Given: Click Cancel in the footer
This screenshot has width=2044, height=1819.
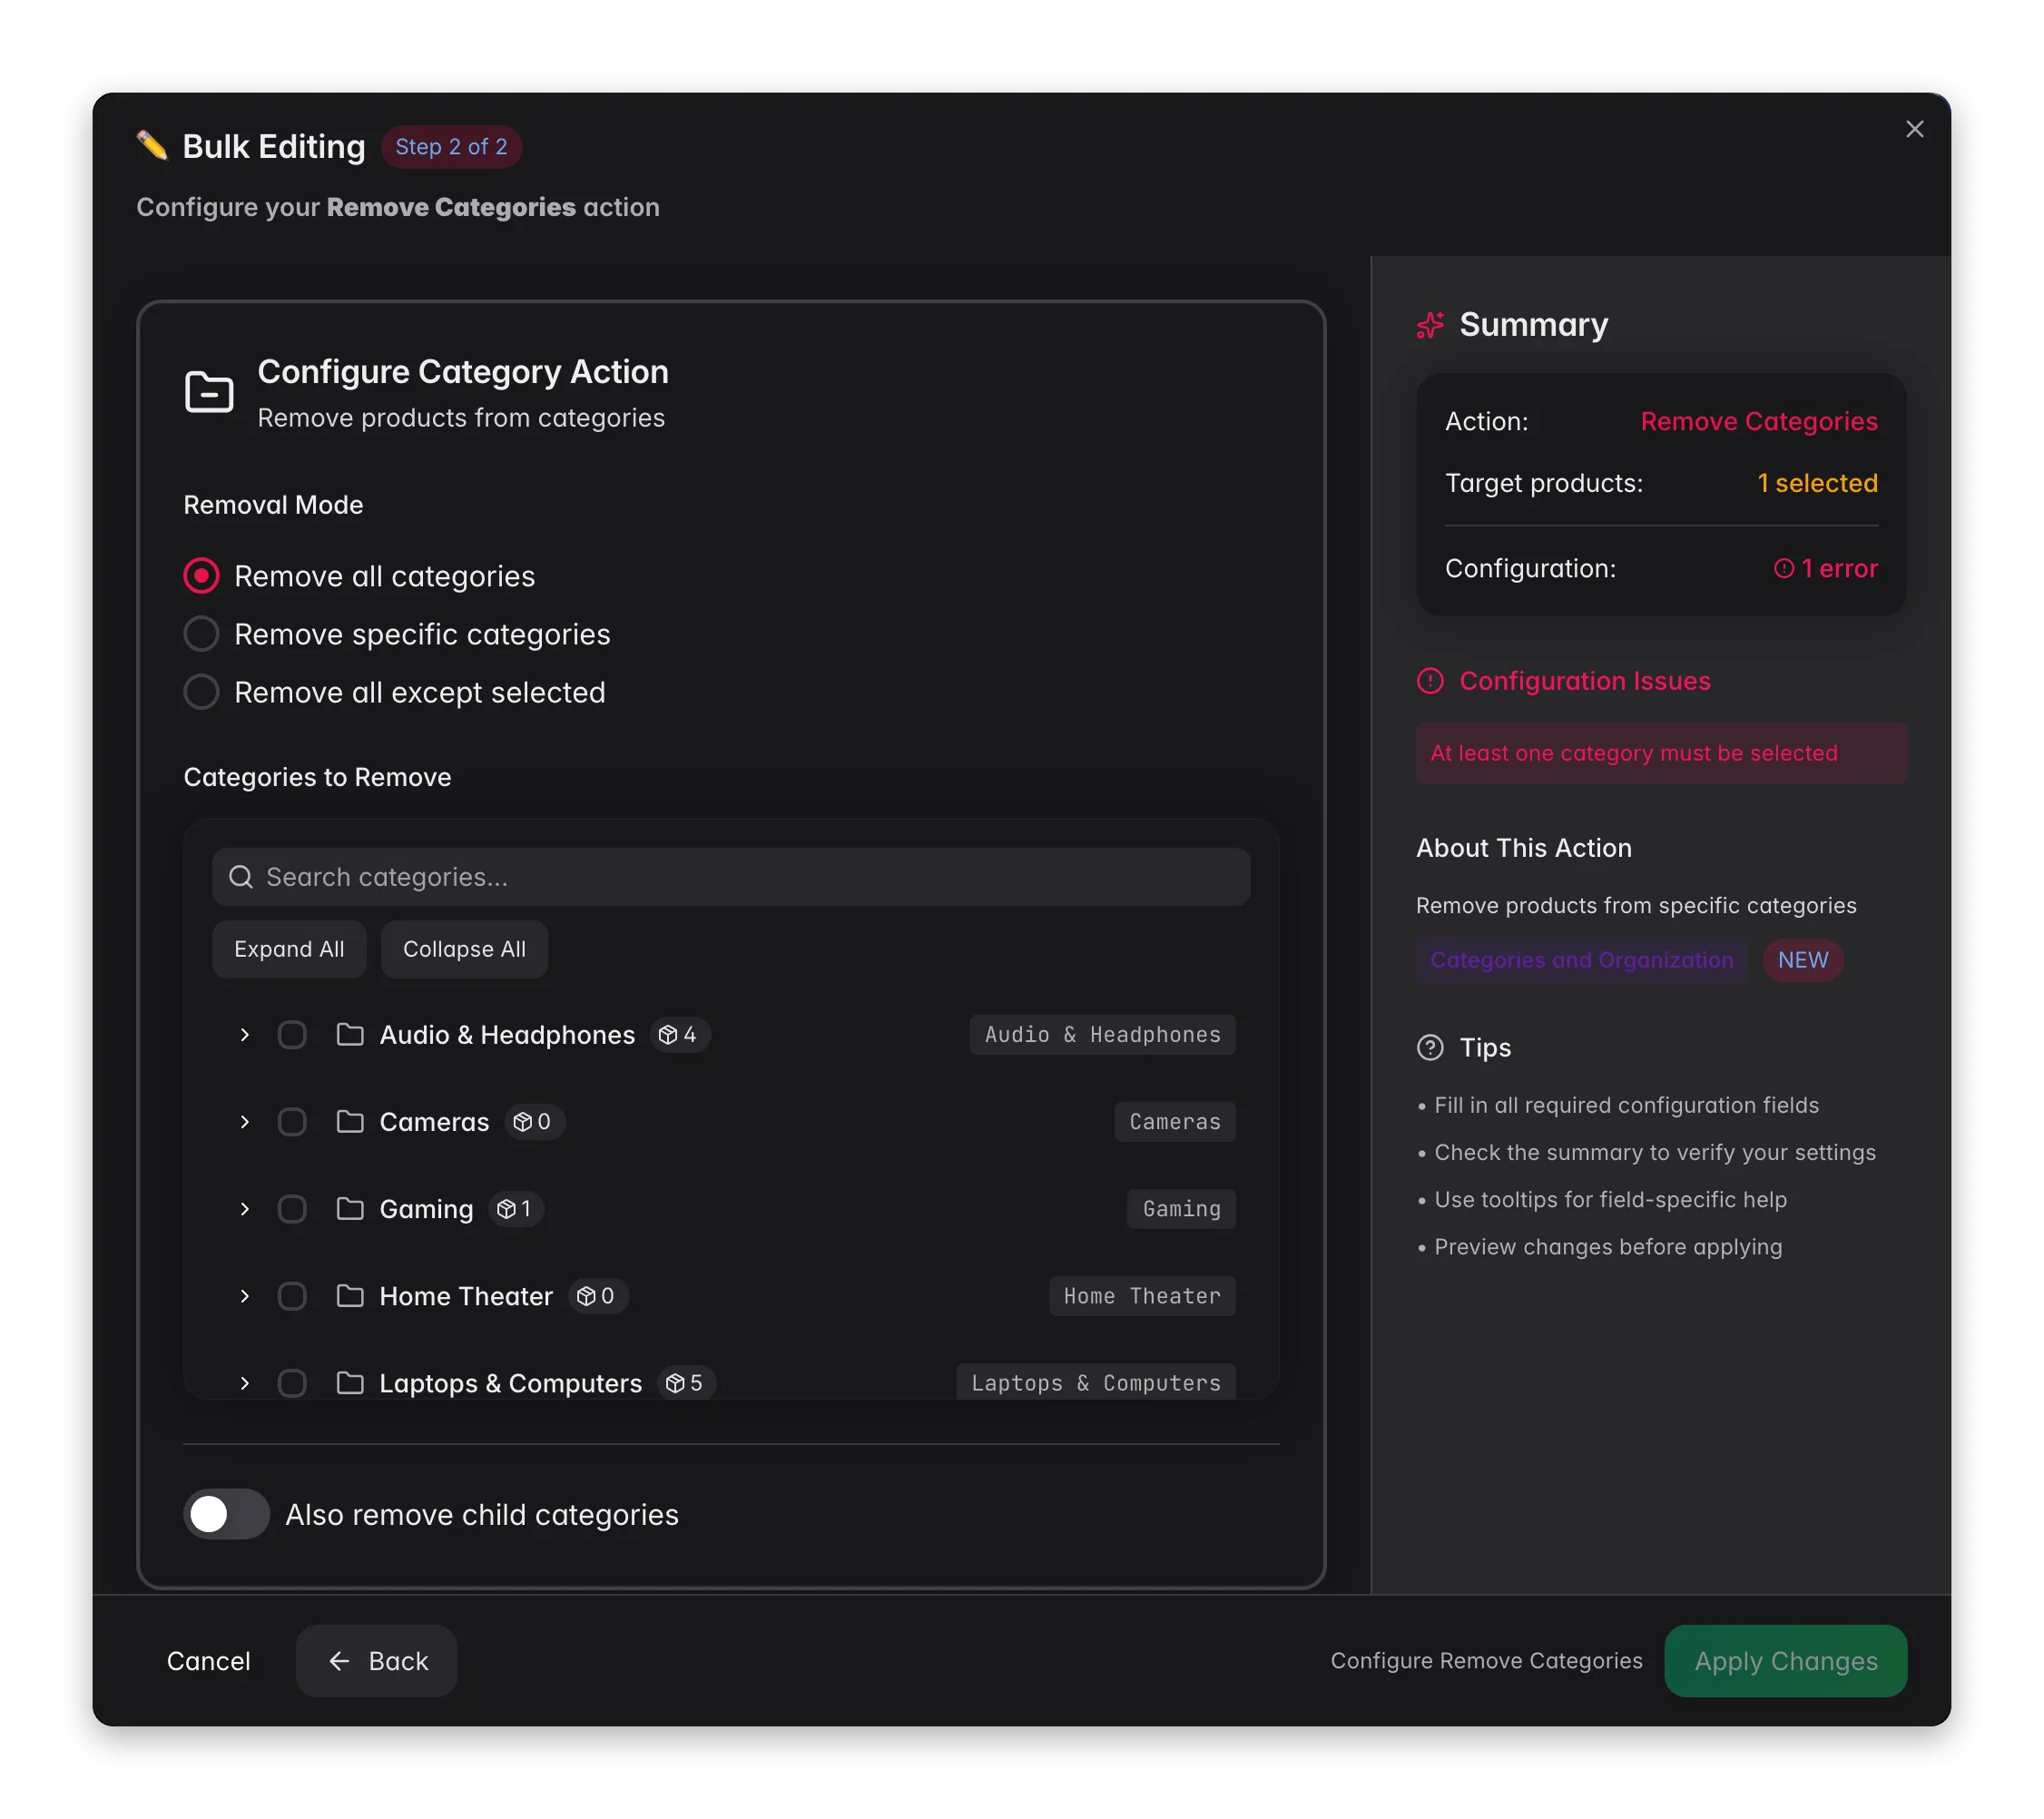Looking at the screenshot, I should 208,1660.
